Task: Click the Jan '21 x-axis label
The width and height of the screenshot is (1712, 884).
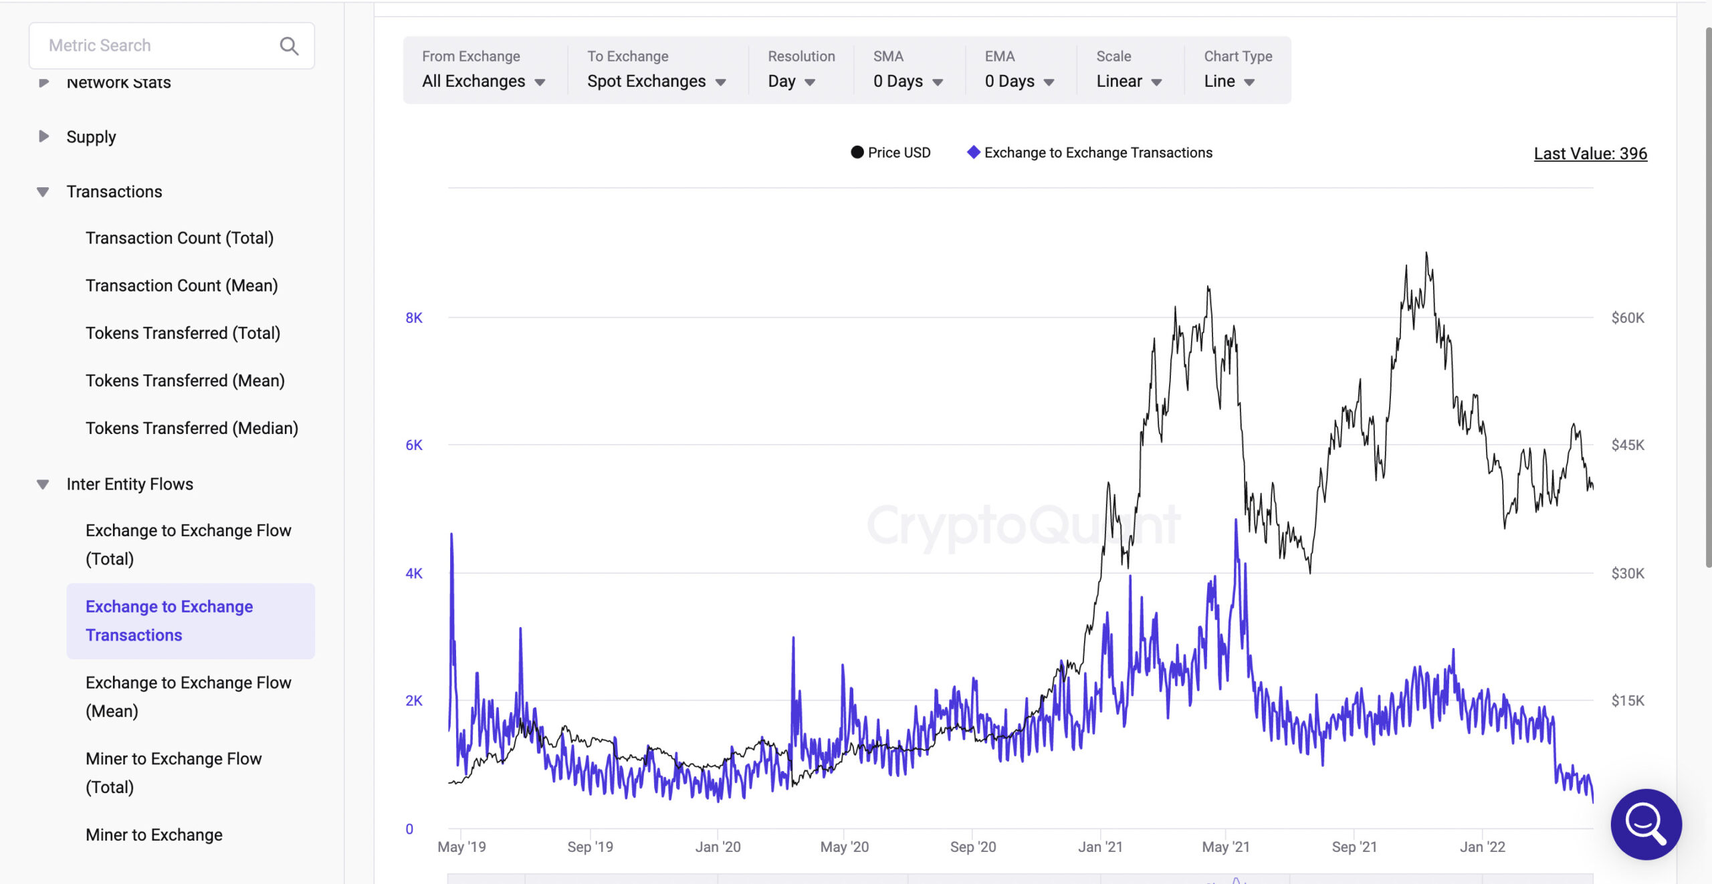Action: tap(1100, 847)
